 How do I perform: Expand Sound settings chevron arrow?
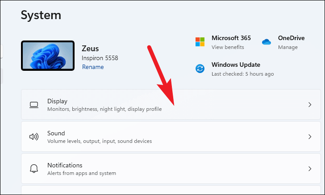click(310, 137)
